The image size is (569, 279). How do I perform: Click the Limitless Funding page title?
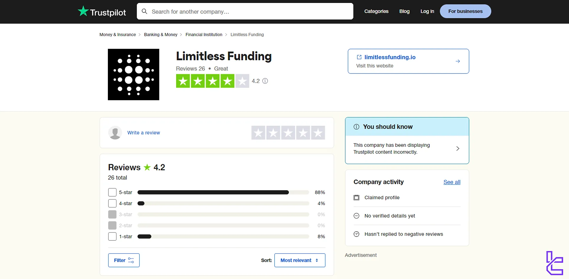(224, 56)
